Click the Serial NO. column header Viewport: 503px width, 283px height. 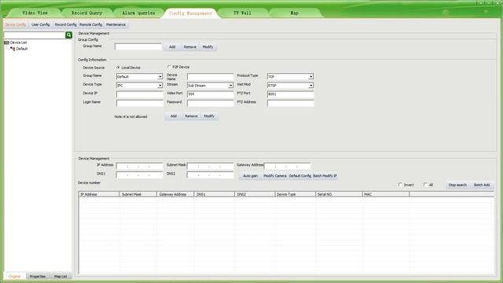(339, 194)
